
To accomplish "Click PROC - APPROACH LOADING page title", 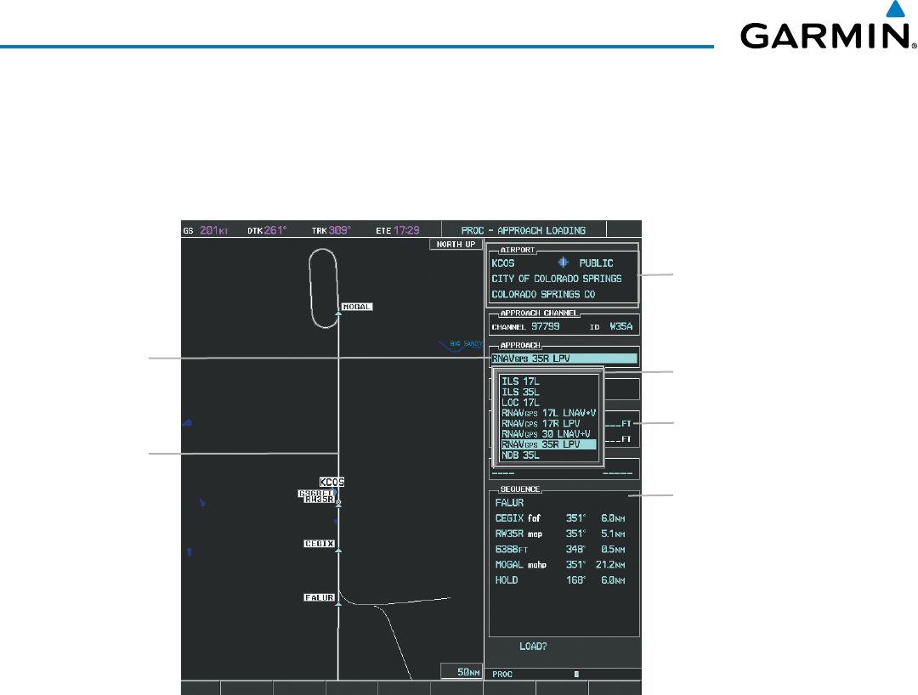I will (x=524, y=230).
